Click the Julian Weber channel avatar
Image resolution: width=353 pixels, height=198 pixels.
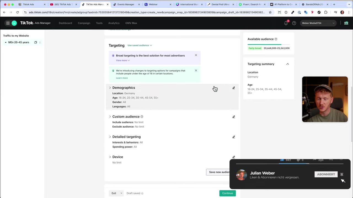(x=242, y=175)
